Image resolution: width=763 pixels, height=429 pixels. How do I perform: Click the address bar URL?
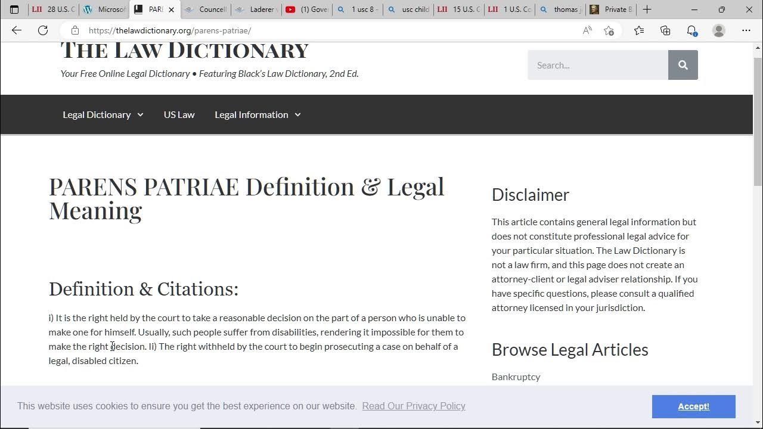click(170, 30)
